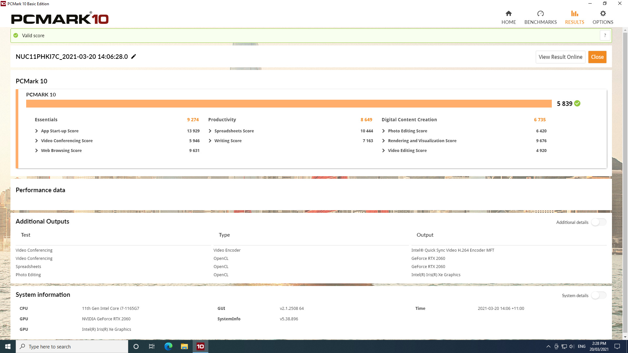Expand Spreadsheets Score details
The width and height of the screenshot is (628, 353).
[210, 131]
